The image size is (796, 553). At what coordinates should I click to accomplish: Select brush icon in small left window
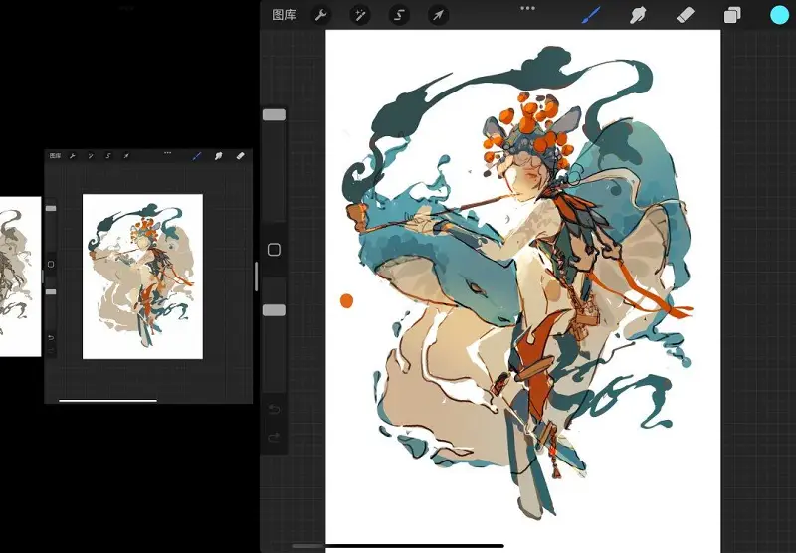click(x=197, y=156)
